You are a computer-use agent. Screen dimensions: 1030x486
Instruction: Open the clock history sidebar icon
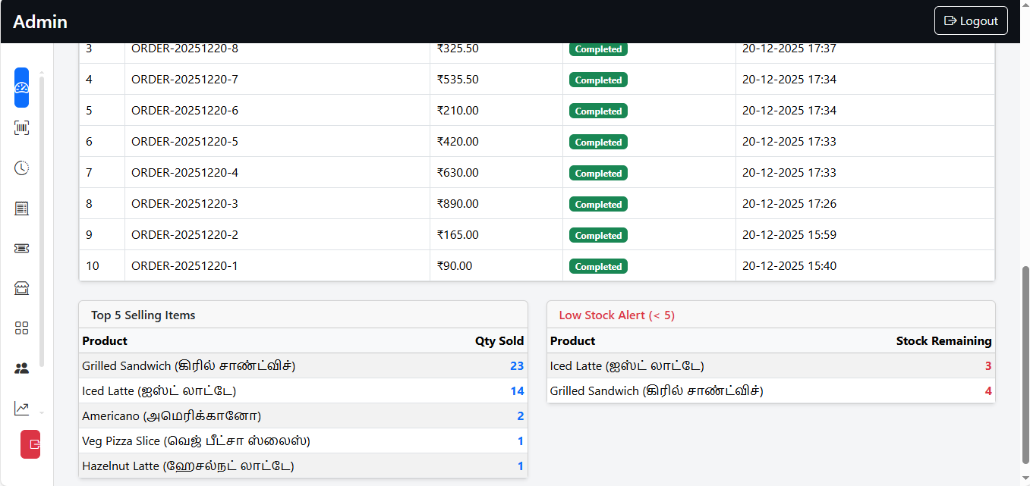pos(21,168)
